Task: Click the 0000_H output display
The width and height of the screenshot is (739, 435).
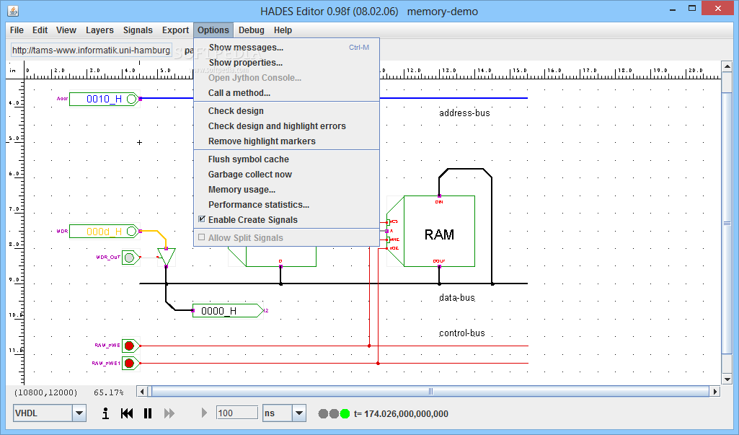Action: (x=228, y=310)
